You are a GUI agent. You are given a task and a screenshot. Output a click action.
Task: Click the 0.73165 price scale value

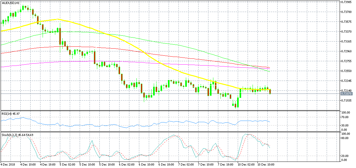point(346,42)
